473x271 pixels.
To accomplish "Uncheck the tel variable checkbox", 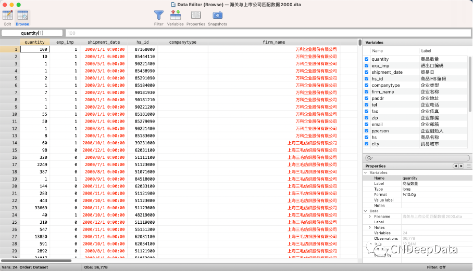I will point(367,105).
